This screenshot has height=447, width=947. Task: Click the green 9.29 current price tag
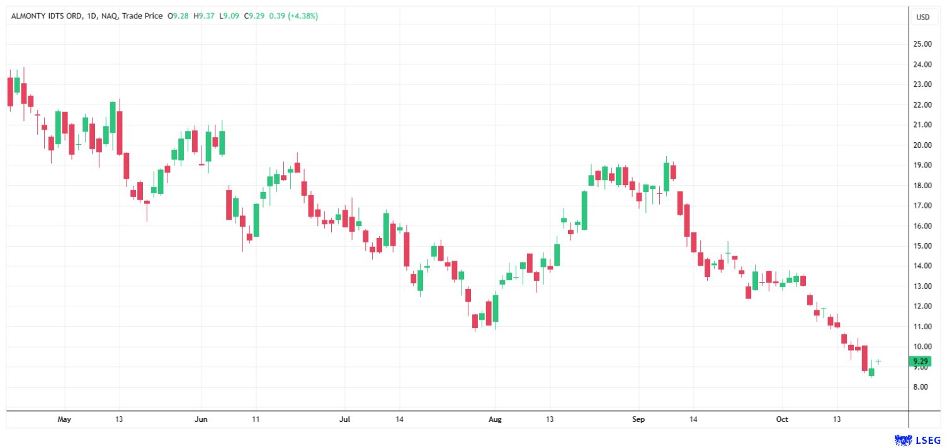[x=920, y=361]
